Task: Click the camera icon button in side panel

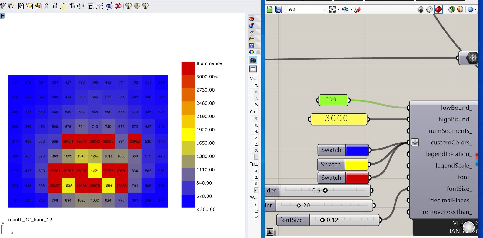Action: 253,60
